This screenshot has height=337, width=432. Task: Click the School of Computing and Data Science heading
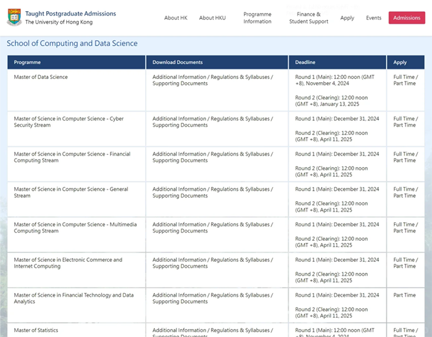(x=72, y=43)
